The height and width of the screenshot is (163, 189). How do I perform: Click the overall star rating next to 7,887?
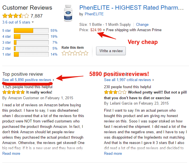coord(16,16)
